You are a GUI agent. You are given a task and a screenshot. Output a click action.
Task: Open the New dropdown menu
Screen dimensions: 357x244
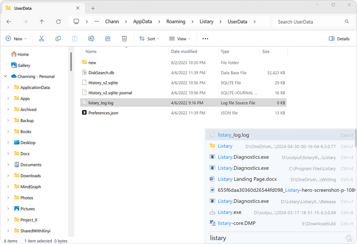point(16,39)
